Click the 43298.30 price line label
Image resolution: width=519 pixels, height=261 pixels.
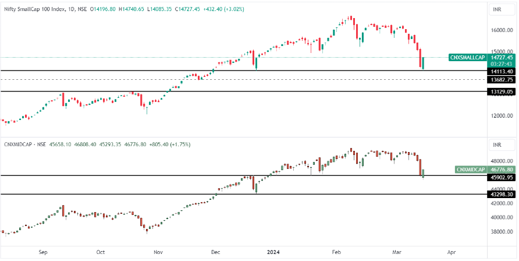(502, 195)
